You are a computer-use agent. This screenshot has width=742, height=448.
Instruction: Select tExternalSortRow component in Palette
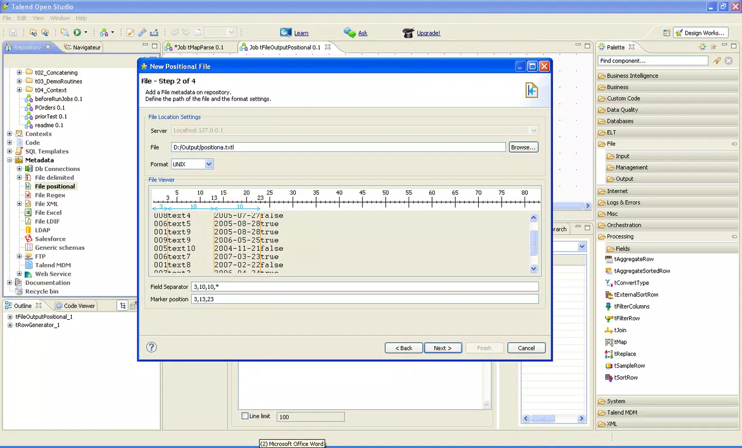(x=632, y=295)
